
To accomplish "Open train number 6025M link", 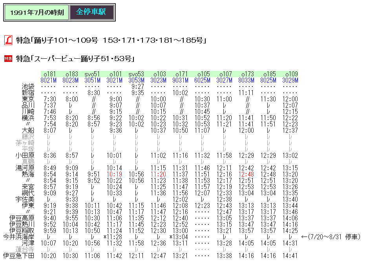I will point(203,80).
